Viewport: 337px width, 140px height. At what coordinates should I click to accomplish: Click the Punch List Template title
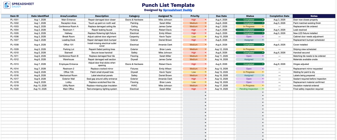coord(168,5)
